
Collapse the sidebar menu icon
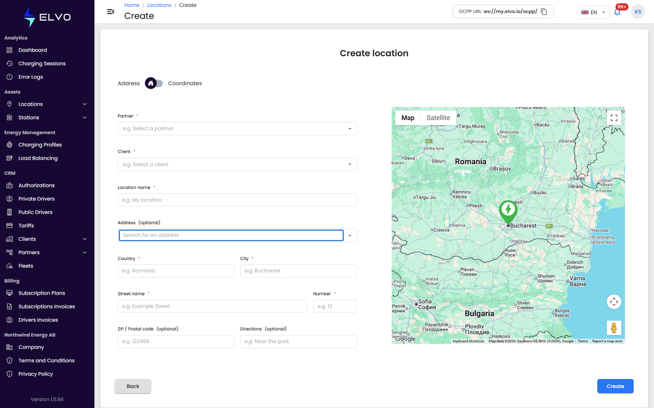pos(110,11)
